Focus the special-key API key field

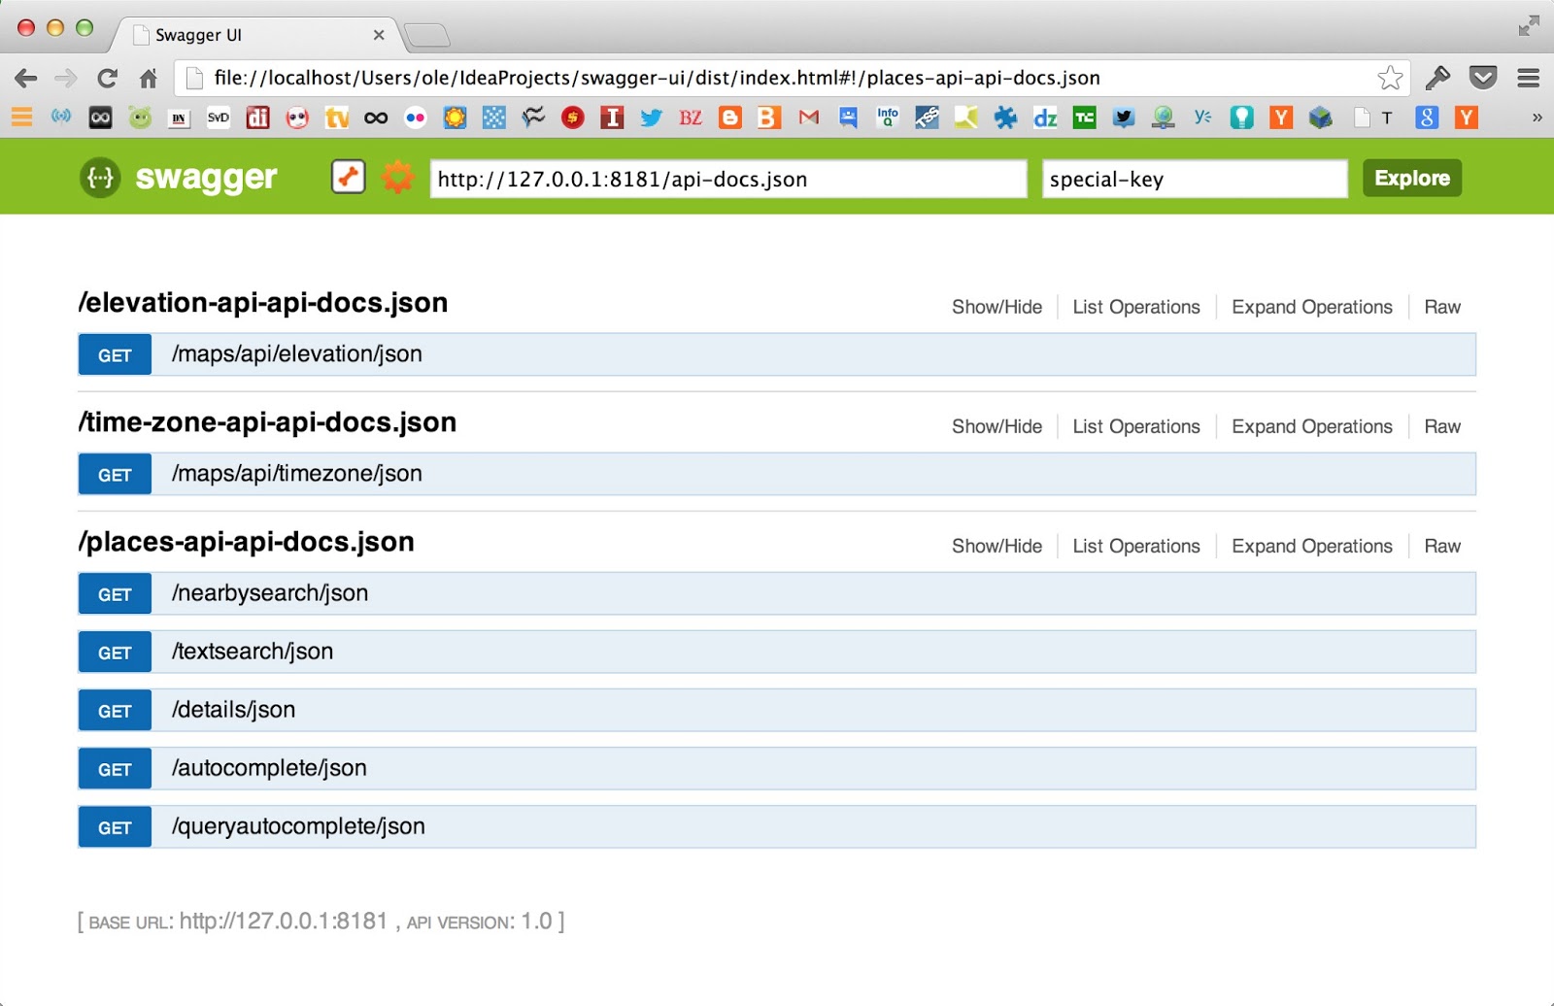point(1195,179)
